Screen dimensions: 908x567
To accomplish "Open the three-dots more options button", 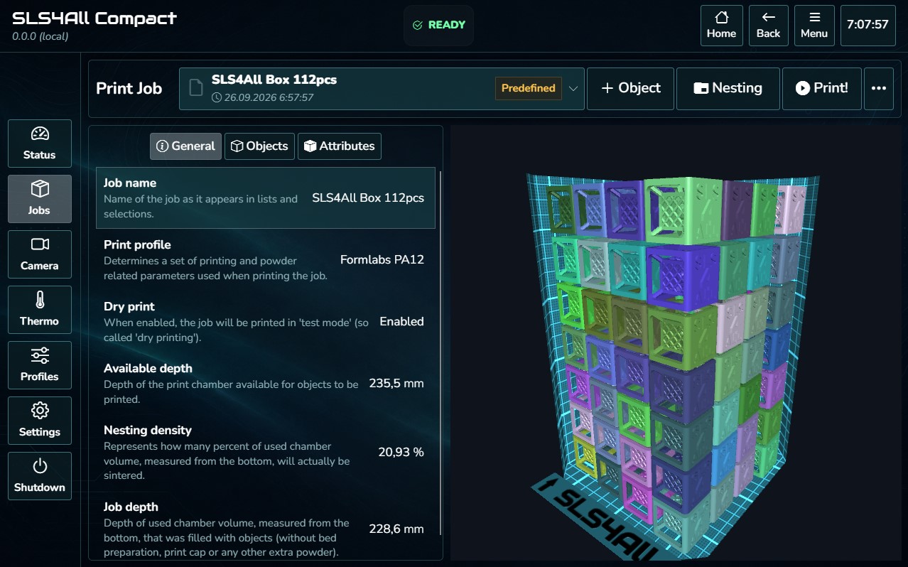I will 879,89.
